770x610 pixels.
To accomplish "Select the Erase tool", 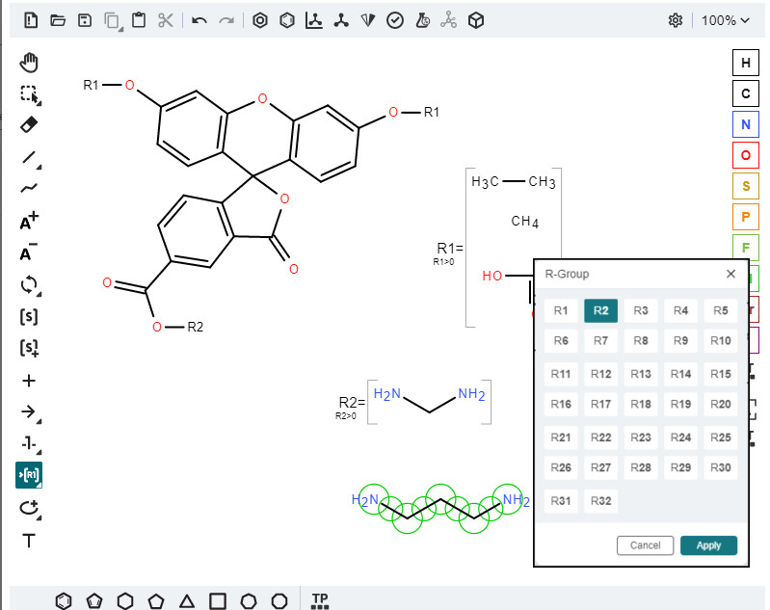I will (x=29, y=125).
